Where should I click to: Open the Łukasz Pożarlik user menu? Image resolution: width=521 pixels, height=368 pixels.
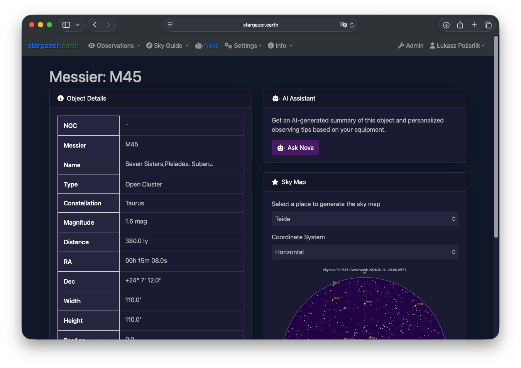[x=457, y=45]
